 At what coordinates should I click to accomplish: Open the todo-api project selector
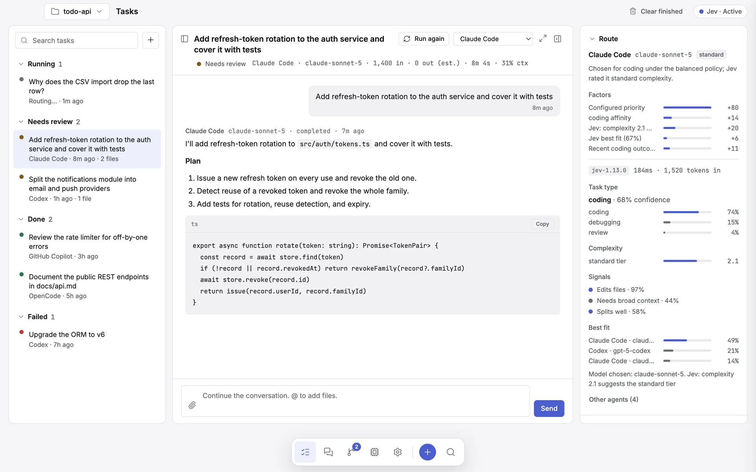(x=77, y=11)
